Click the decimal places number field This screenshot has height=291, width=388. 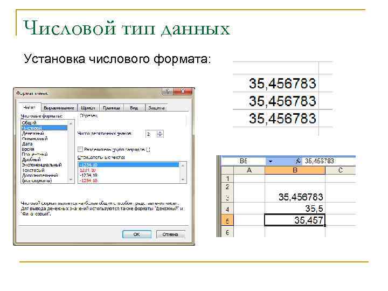pos(151,134)
